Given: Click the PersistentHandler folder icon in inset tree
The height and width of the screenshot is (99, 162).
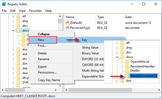Looking at the screenshot, I should coord(127,66).
